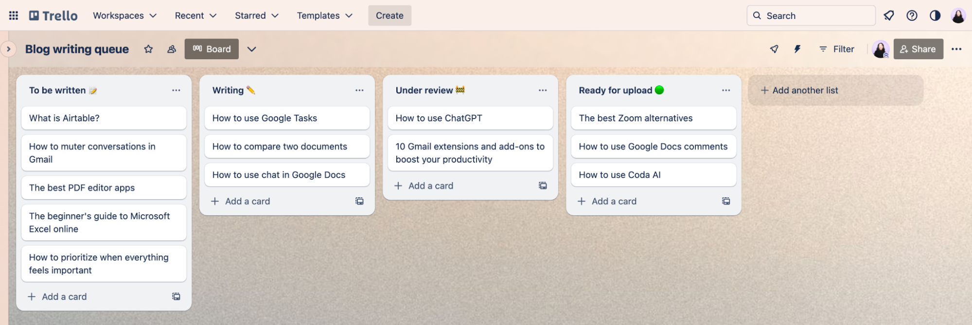Open the help question mark icon

[x=912, y=16]
